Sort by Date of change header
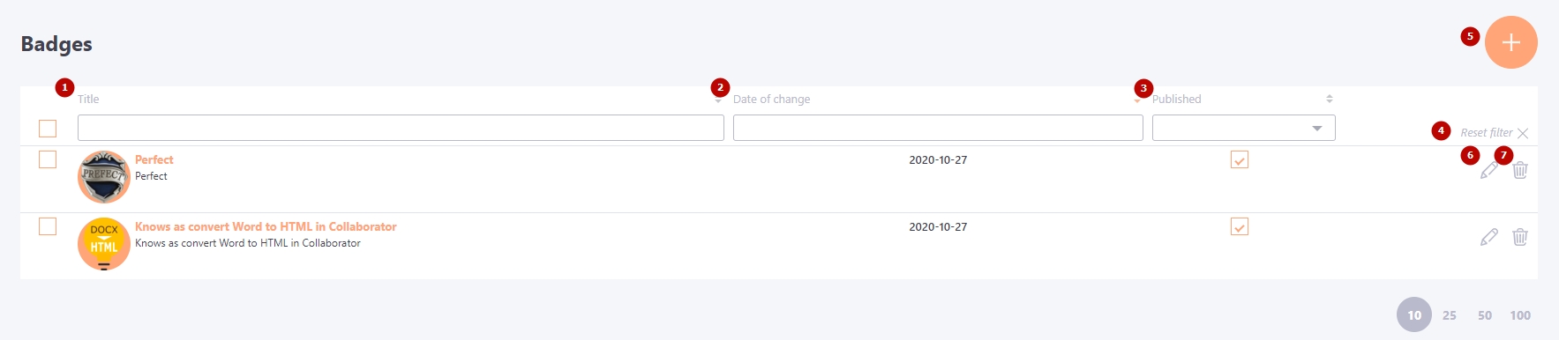Screen dimensions: 1559x340 point(771,99)
